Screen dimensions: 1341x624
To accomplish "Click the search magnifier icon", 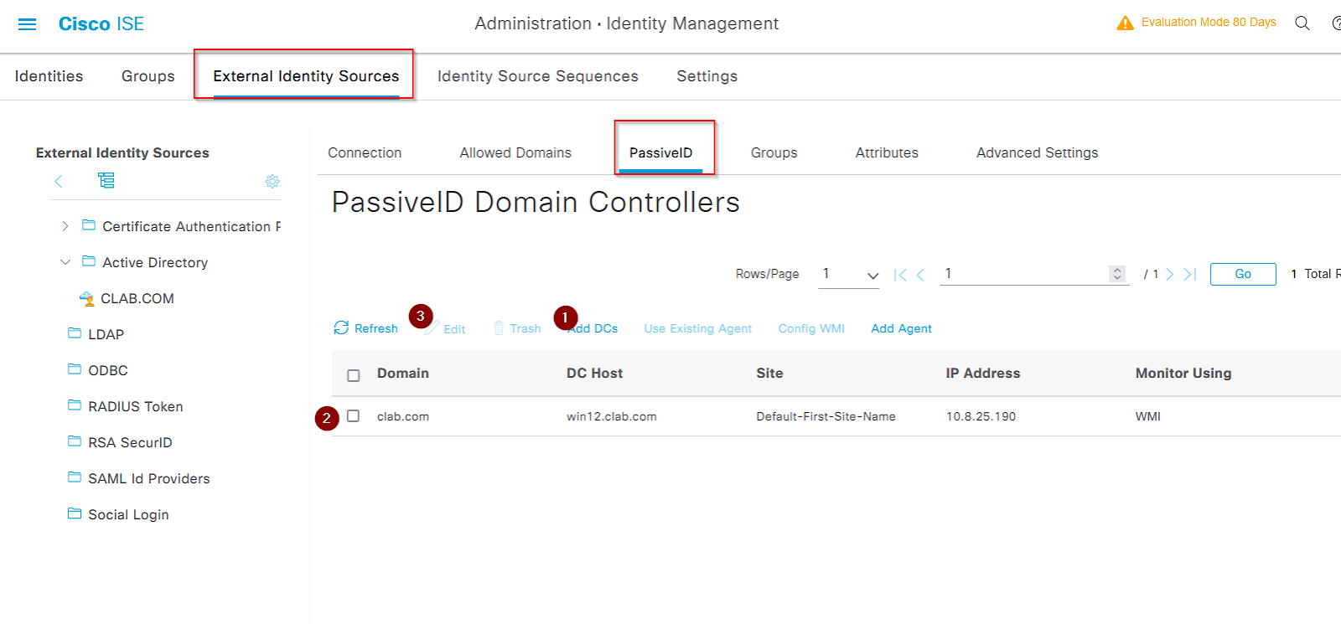I will 1302,23.
